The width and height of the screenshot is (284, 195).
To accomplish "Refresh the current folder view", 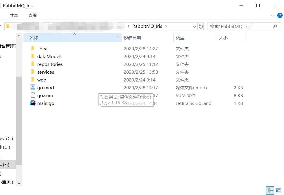I will pyautogui.click(x=201, y=27).
